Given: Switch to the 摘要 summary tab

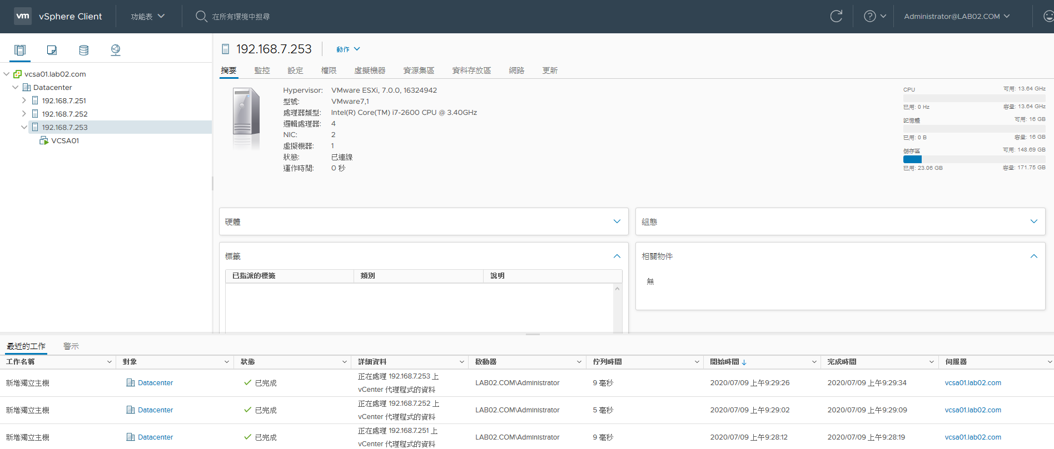Looking at the screenshot, I should point(228,70).
